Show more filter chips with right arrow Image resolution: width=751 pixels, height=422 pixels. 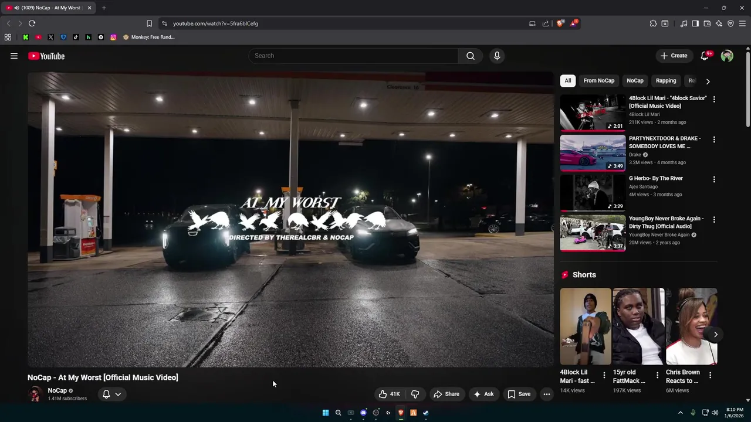coord(708,81)
